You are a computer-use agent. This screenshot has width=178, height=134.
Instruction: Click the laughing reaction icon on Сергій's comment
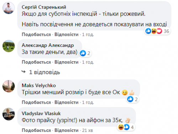[154, 31]
